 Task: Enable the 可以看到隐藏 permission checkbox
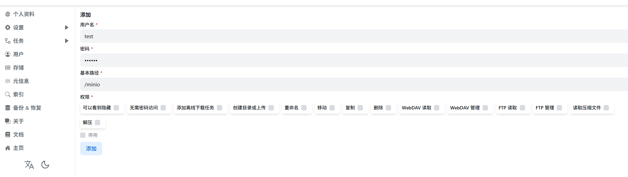(x=116, y=108)
